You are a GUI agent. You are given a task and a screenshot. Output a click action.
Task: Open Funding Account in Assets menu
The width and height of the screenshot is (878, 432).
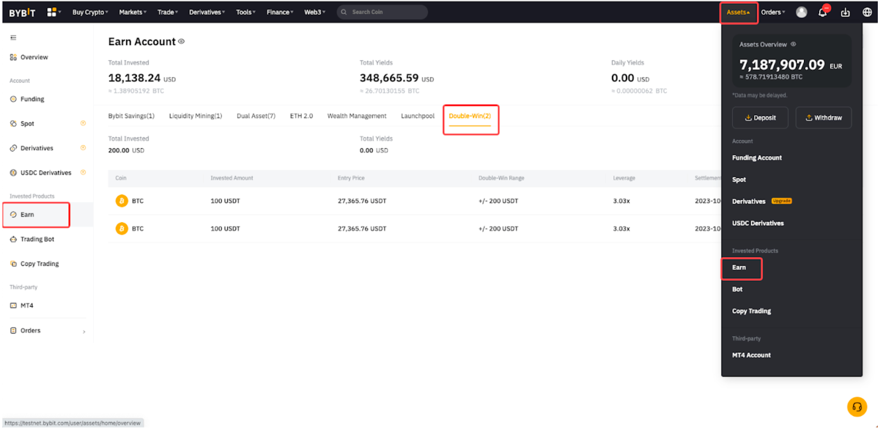coord(757,158)
